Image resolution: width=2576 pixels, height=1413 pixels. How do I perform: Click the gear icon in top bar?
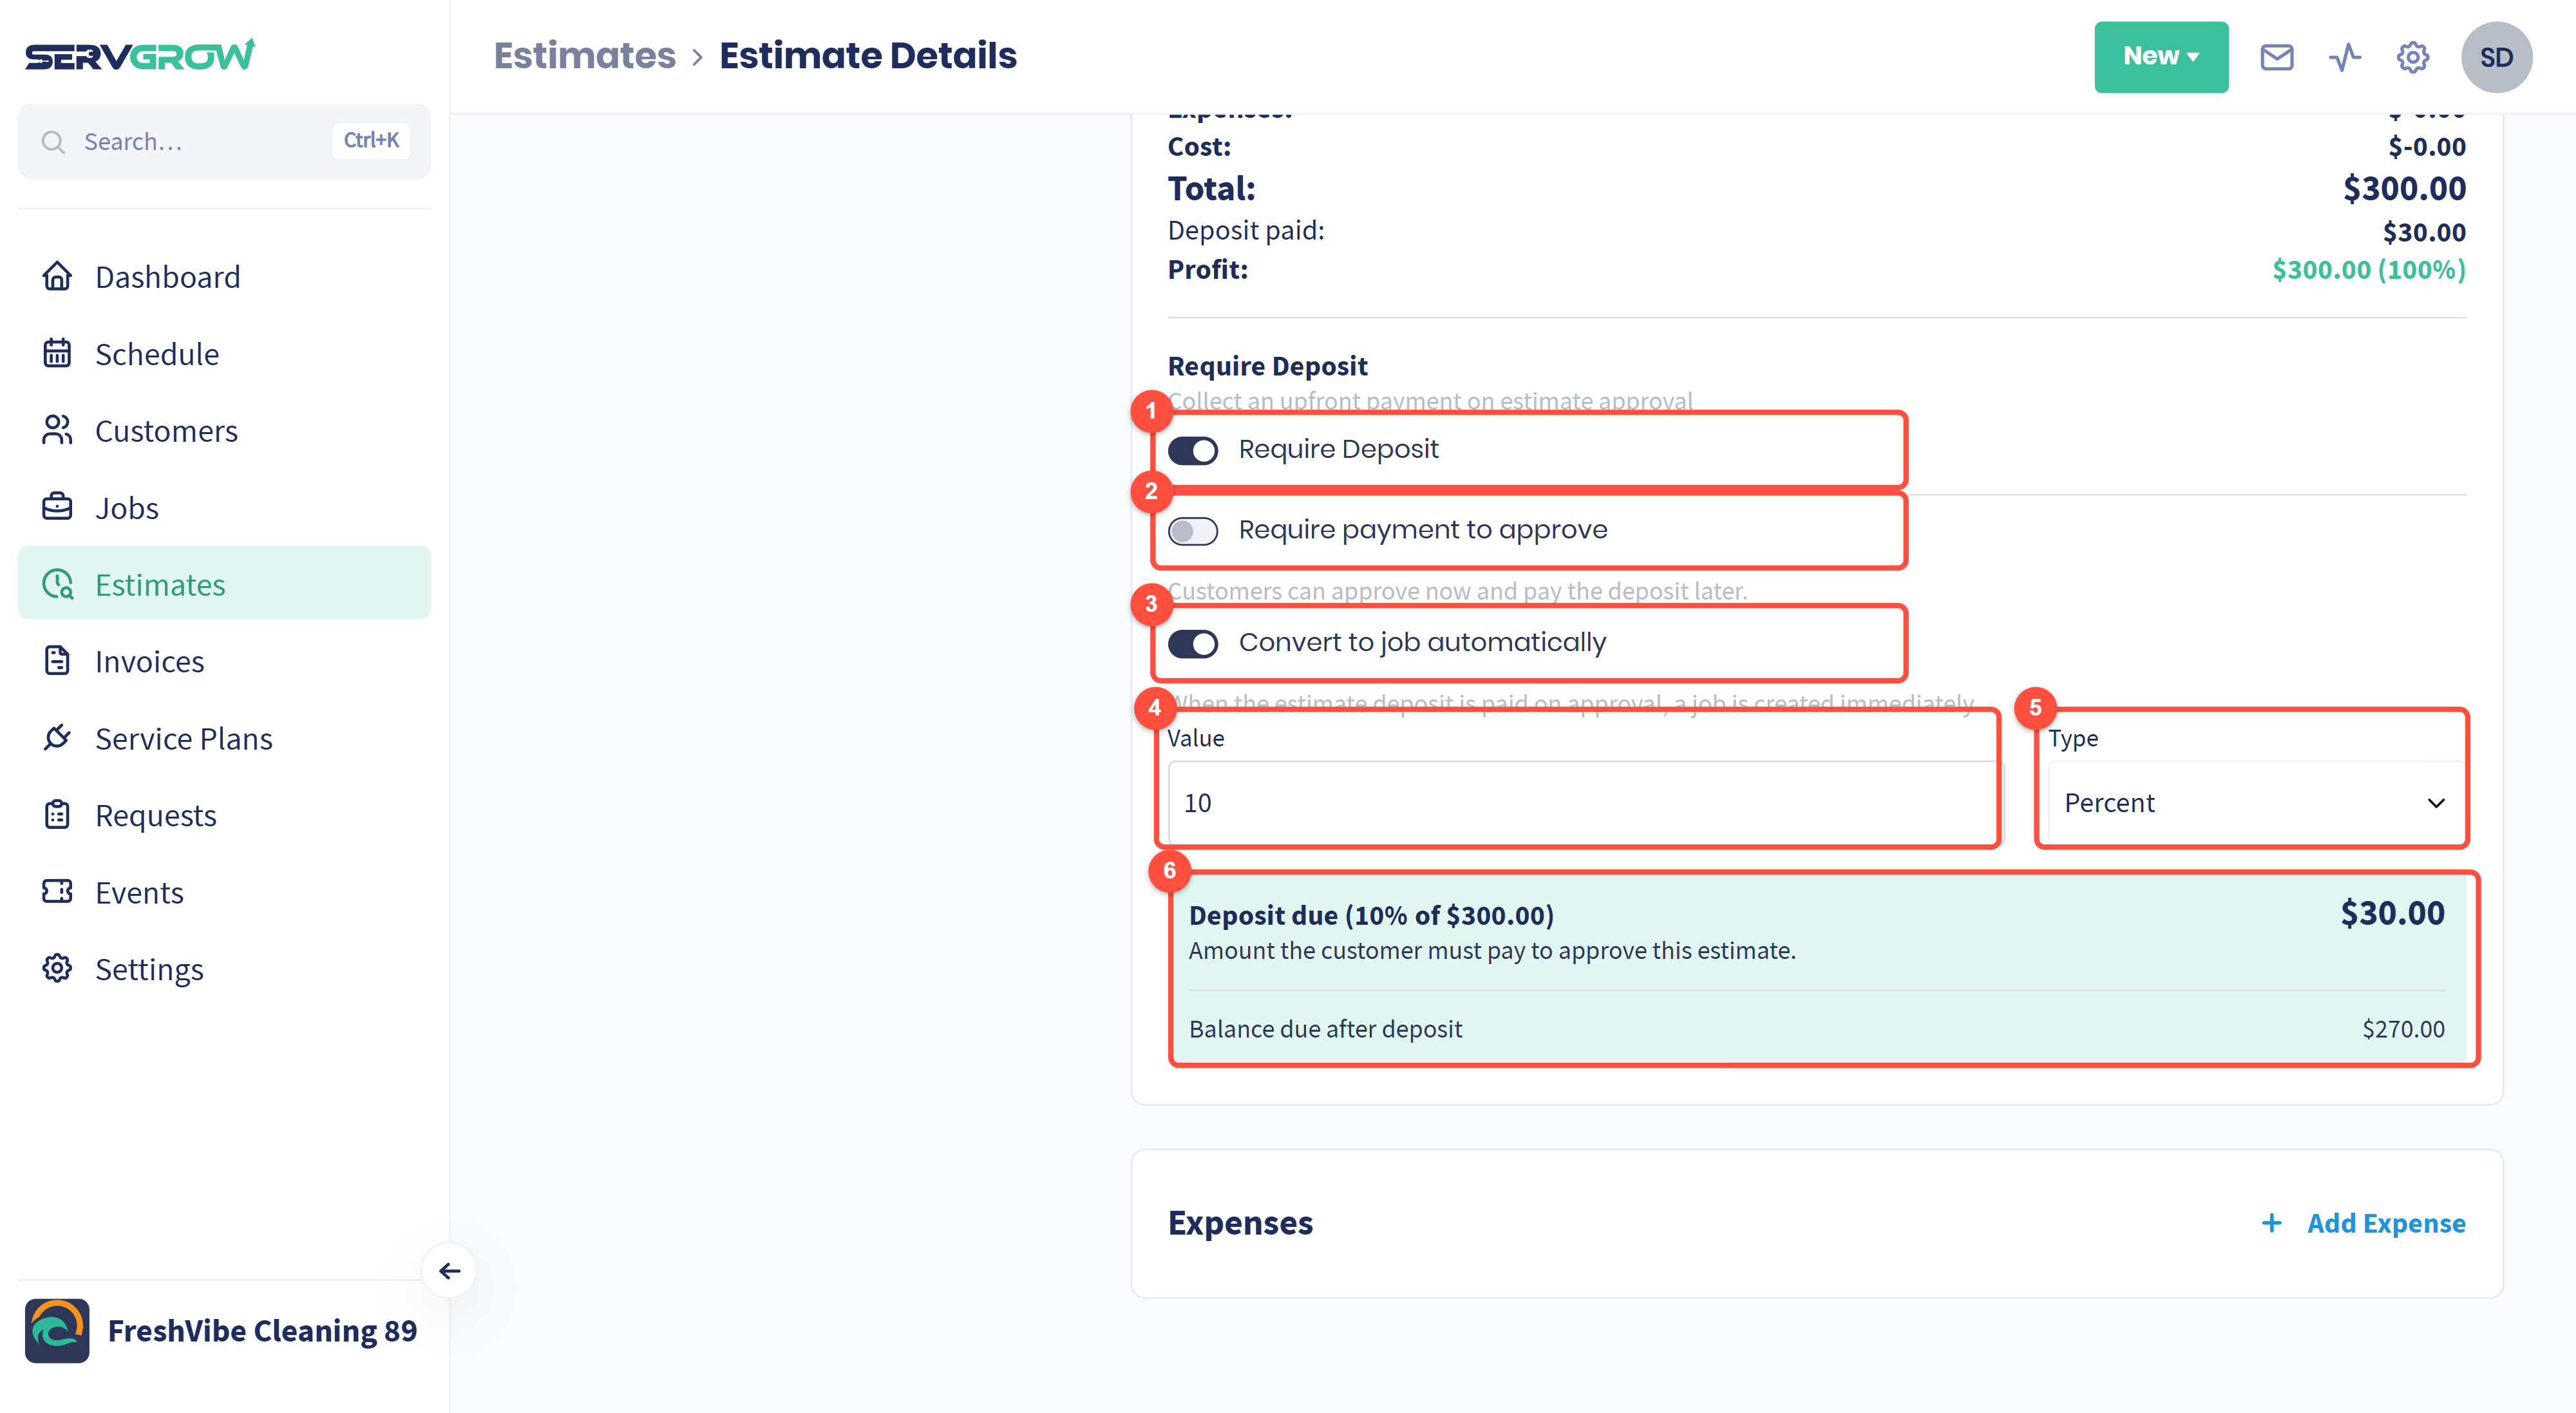[x=2413, y=57]
